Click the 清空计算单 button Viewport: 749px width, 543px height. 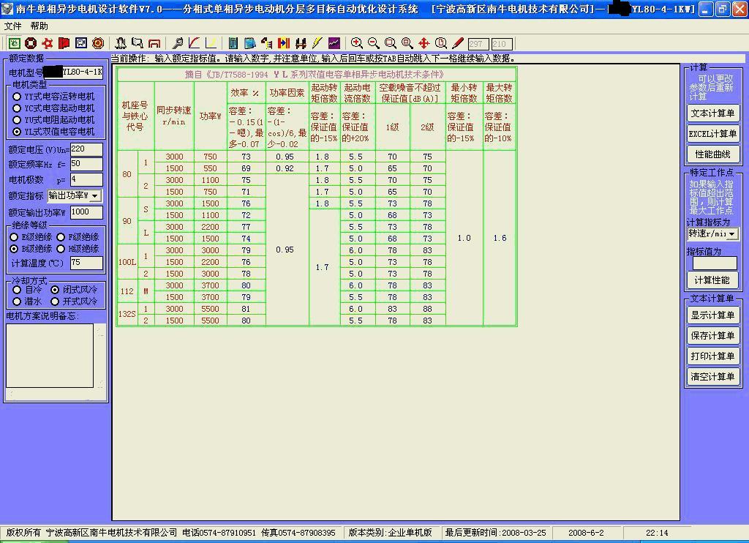712,377
